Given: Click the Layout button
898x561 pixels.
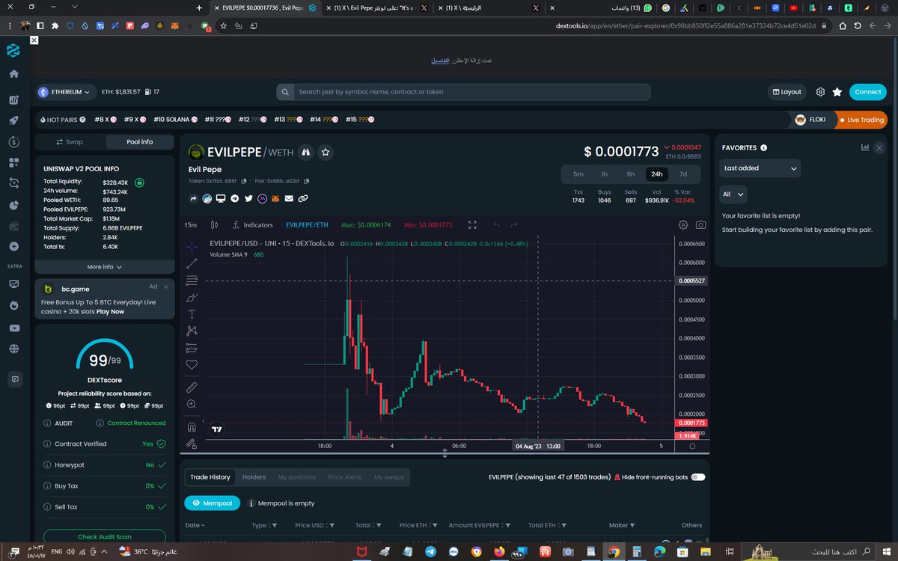Looking at the screenshot, I should coord(786,92).
